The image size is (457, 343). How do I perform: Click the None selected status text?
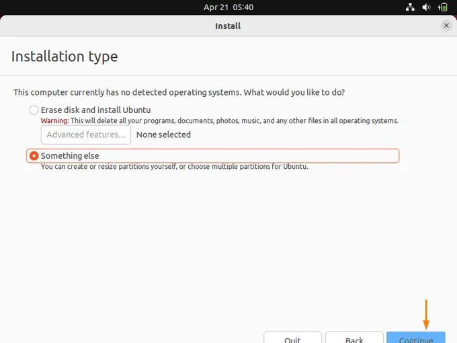163,135
